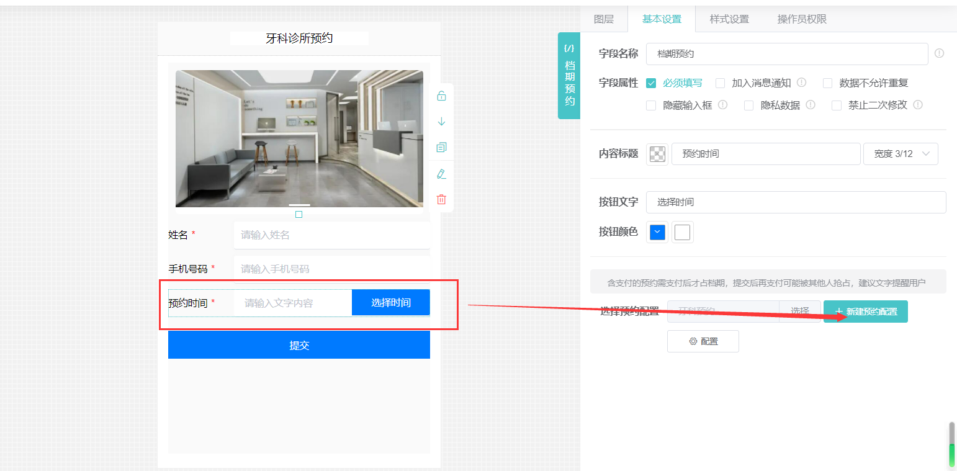Screen dimensions: 957x471
Task: Click the 选择 button for booking config
Action: 800,312
